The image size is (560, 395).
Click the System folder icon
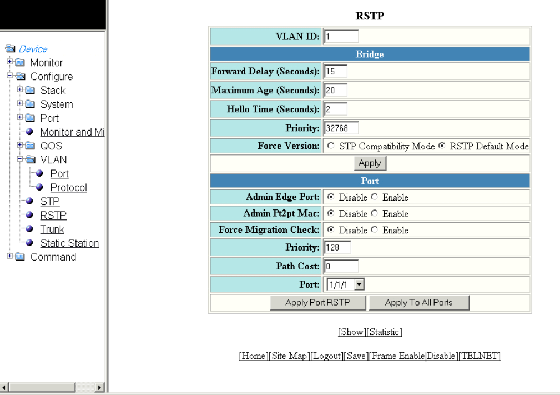(x=30, y=104)
